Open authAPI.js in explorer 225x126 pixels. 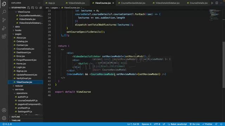tap(23, 97)
